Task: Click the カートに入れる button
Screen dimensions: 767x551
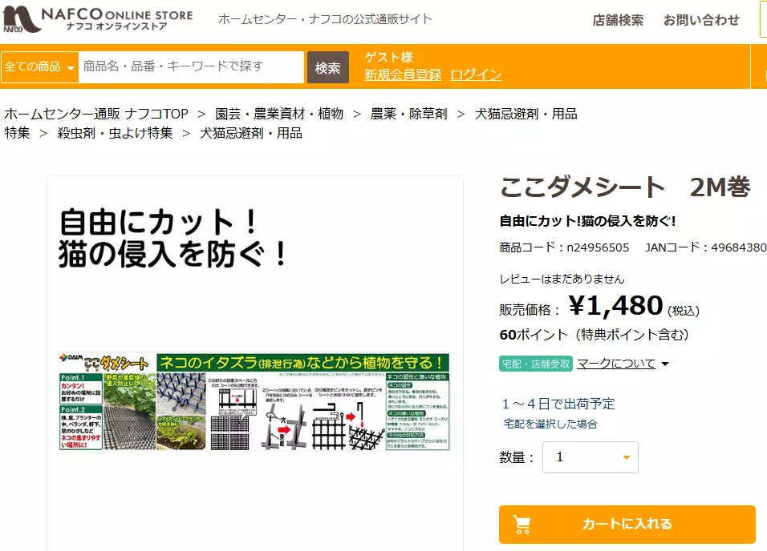Action: click(627, 525)
